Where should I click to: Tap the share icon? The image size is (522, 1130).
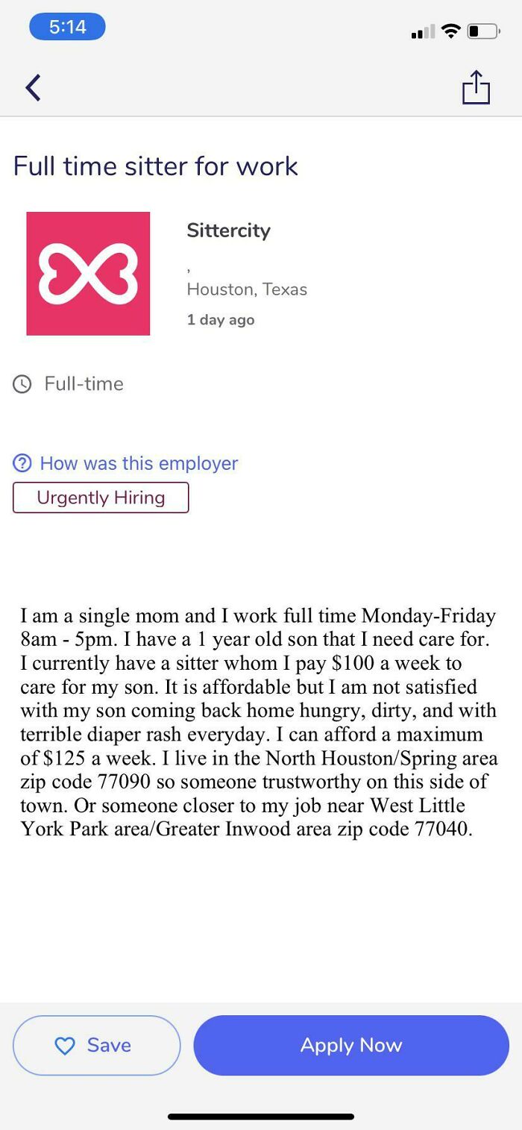click(x=476, y=87)
